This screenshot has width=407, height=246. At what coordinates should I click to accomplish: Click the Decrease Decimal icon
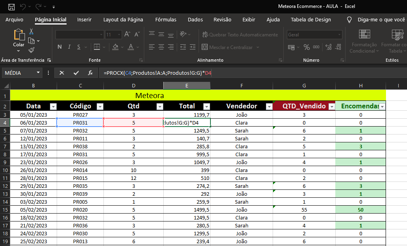(x=338, y=47)
